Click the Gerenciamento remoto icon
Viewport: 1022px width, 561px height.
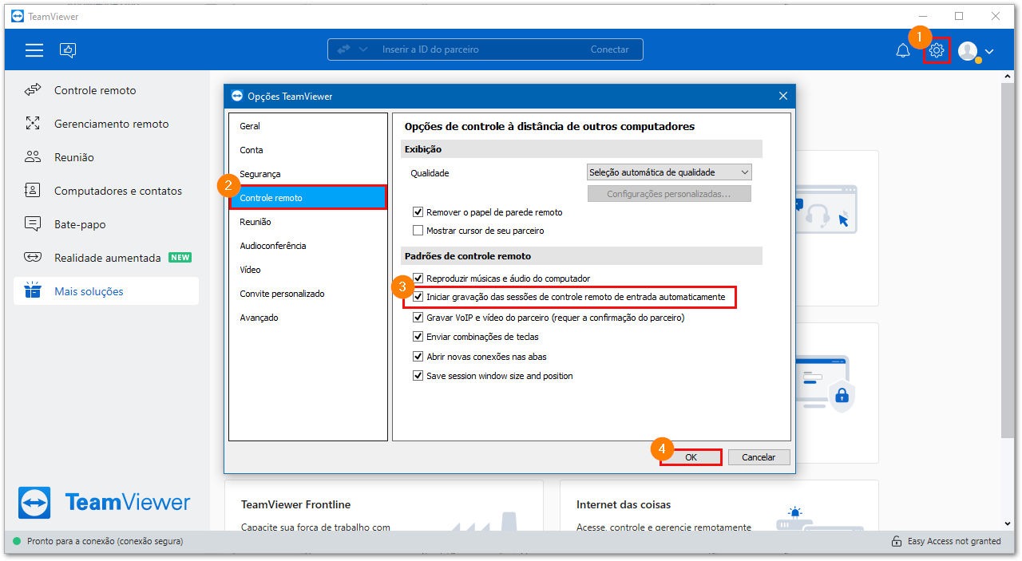click(33, 124)
